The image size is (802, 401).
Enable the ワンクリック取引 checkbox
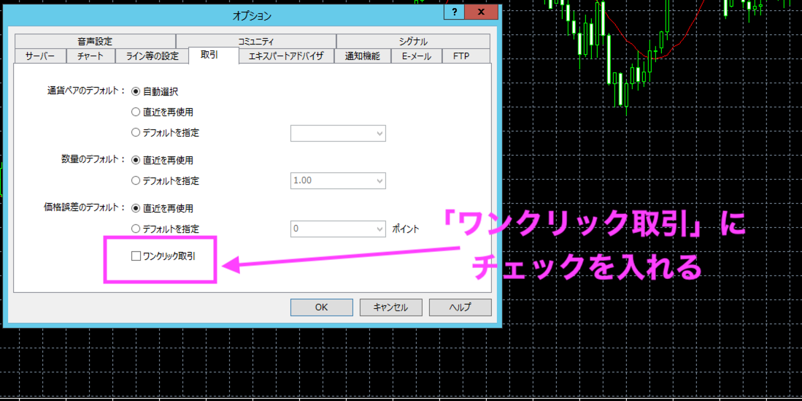tap(135, 256)
